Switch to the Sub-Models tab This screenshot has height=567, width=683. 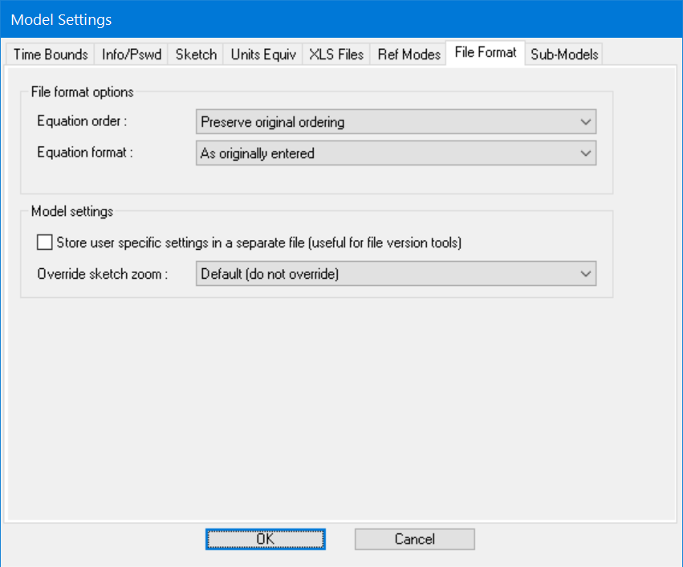(x=564, y=54)
